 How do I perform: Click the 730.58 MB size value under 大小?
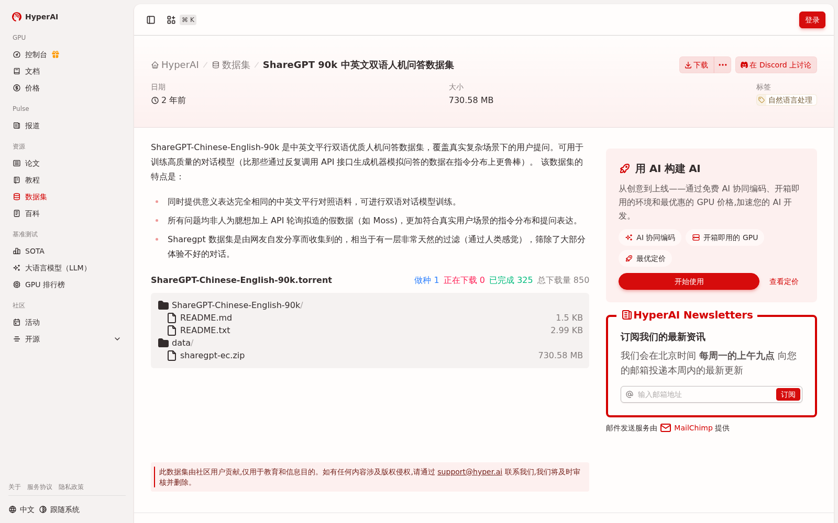tap(471, 100)
